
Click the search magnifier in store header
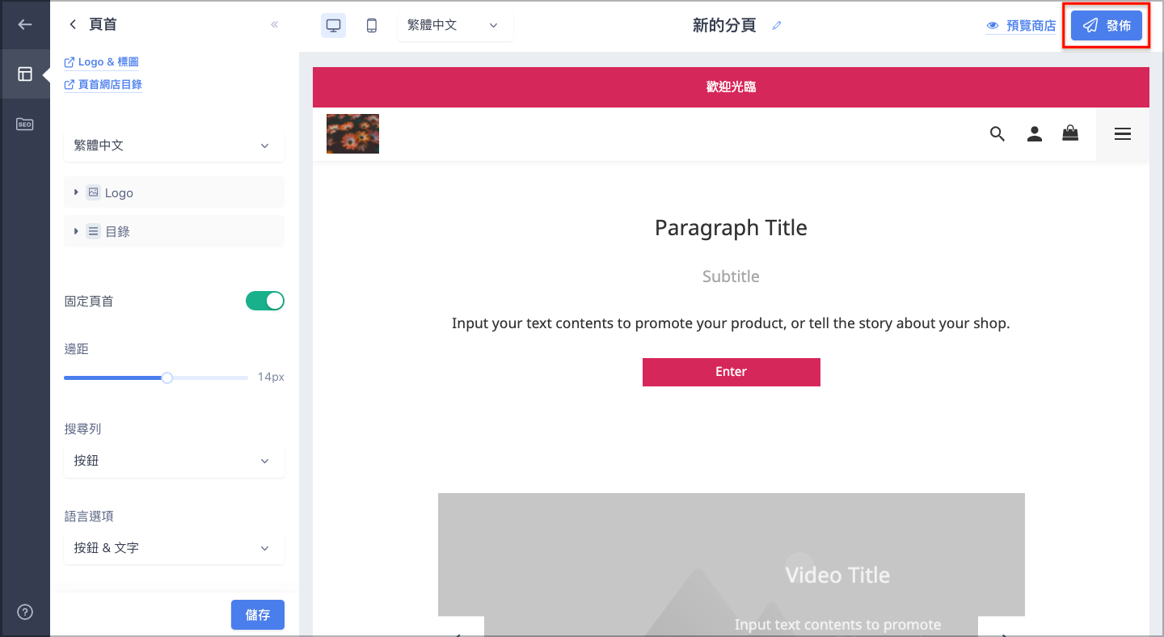(x=997, y=134)
